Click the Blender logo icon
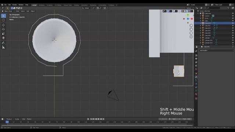This screenshot has height=132, width=235. tap(2, 5)
